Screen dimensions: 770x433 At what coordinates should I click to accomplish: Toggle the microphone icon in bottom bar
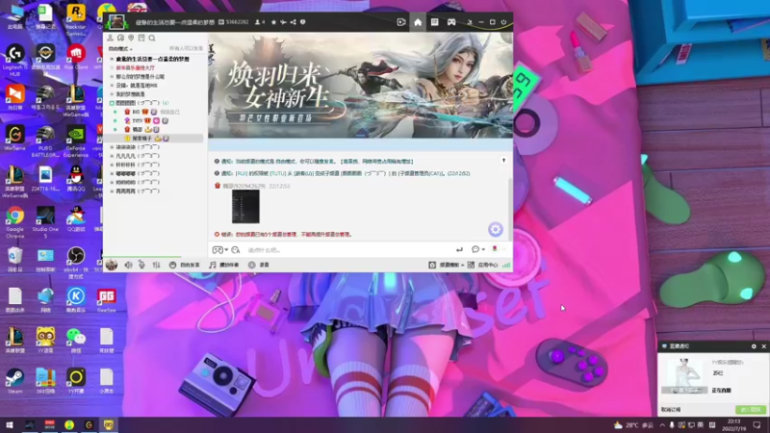pyautogui.click(x=141, y=266)
